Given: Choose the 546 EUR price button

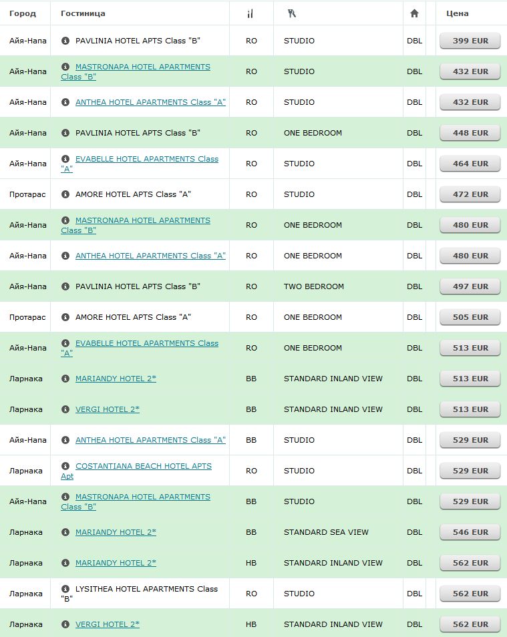Looking at the screenshot, I should (470, 532).
